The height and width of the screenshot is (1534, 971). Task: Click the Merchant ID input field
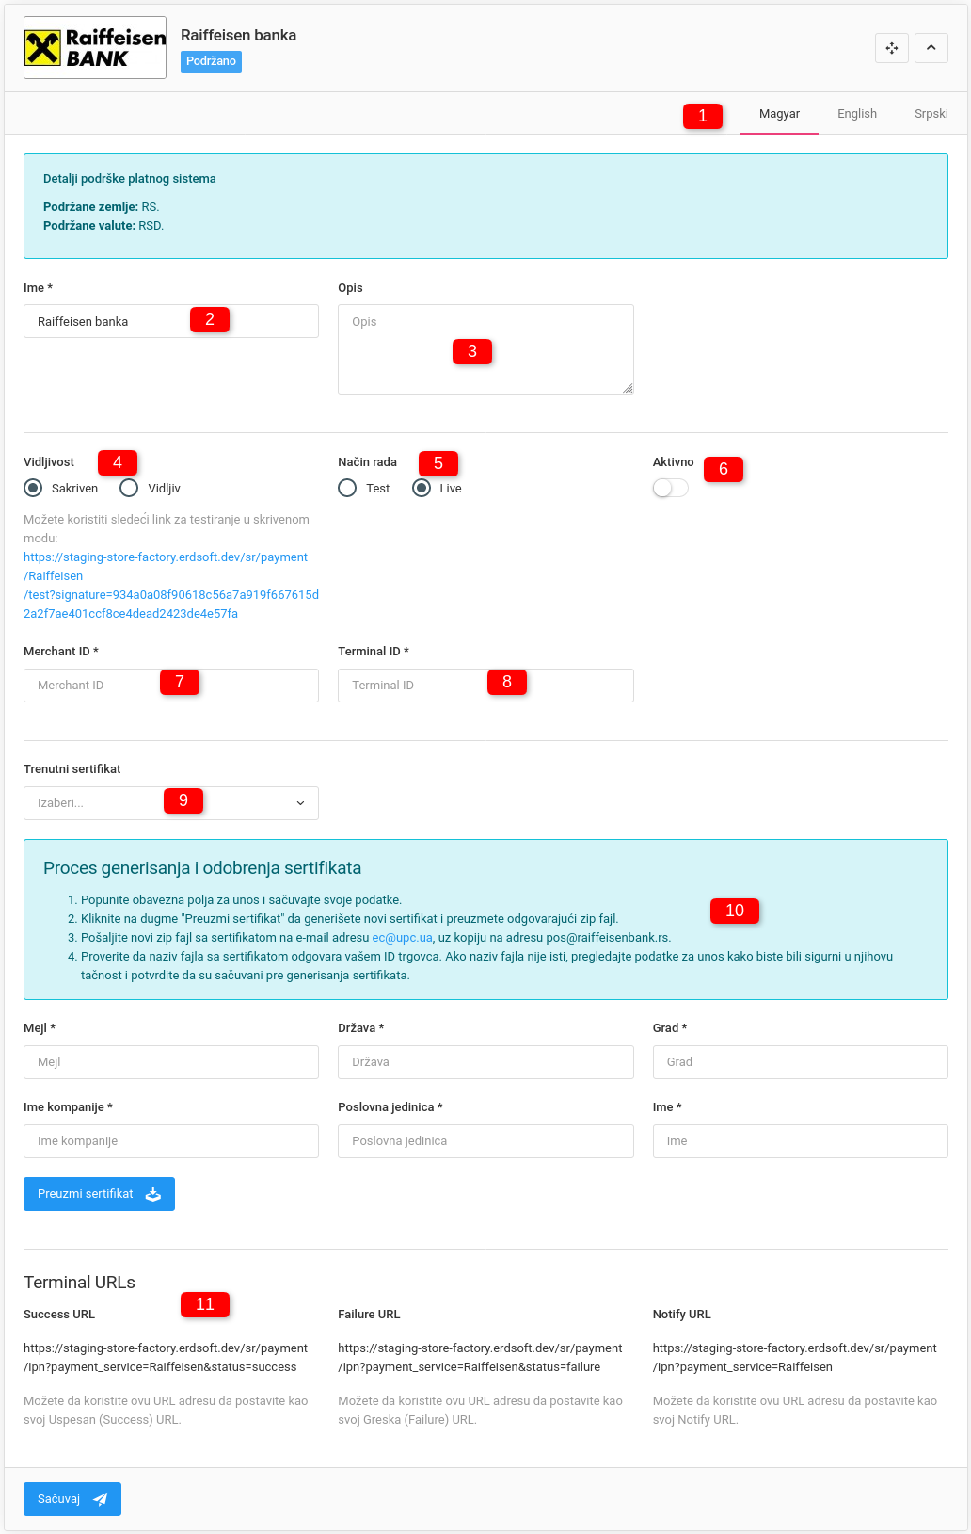coord(171,686)
